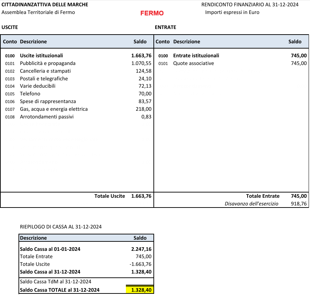
Task: Click the Quote associative description cell
Action: click(194, 63)
